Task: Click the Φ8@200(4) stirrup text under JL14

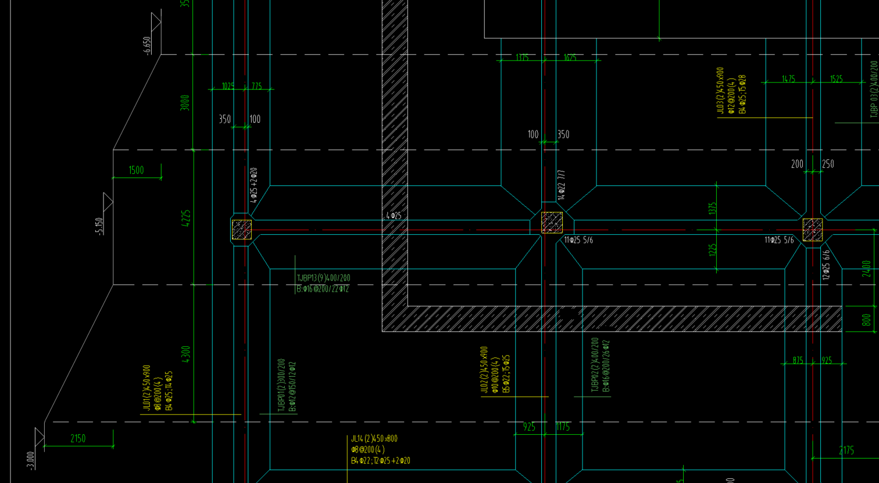Action: pyautogui.click(x=367, y=449)
